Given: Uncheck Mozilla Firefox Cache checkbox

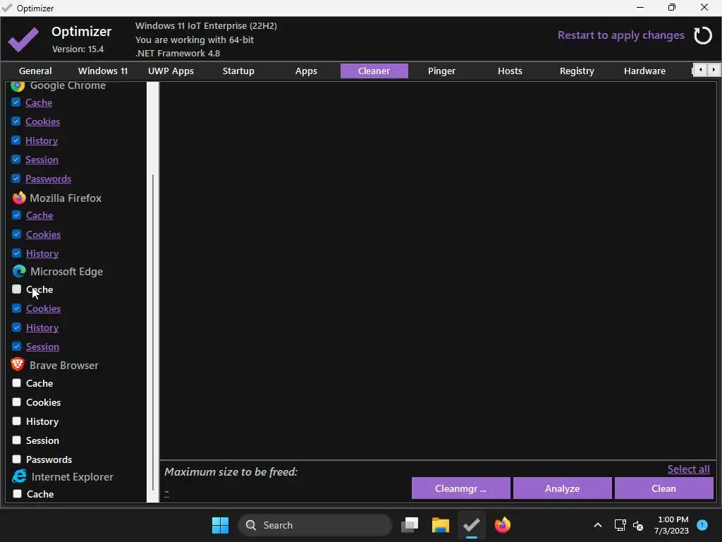Looking at the screenshot, I should 17,215.
